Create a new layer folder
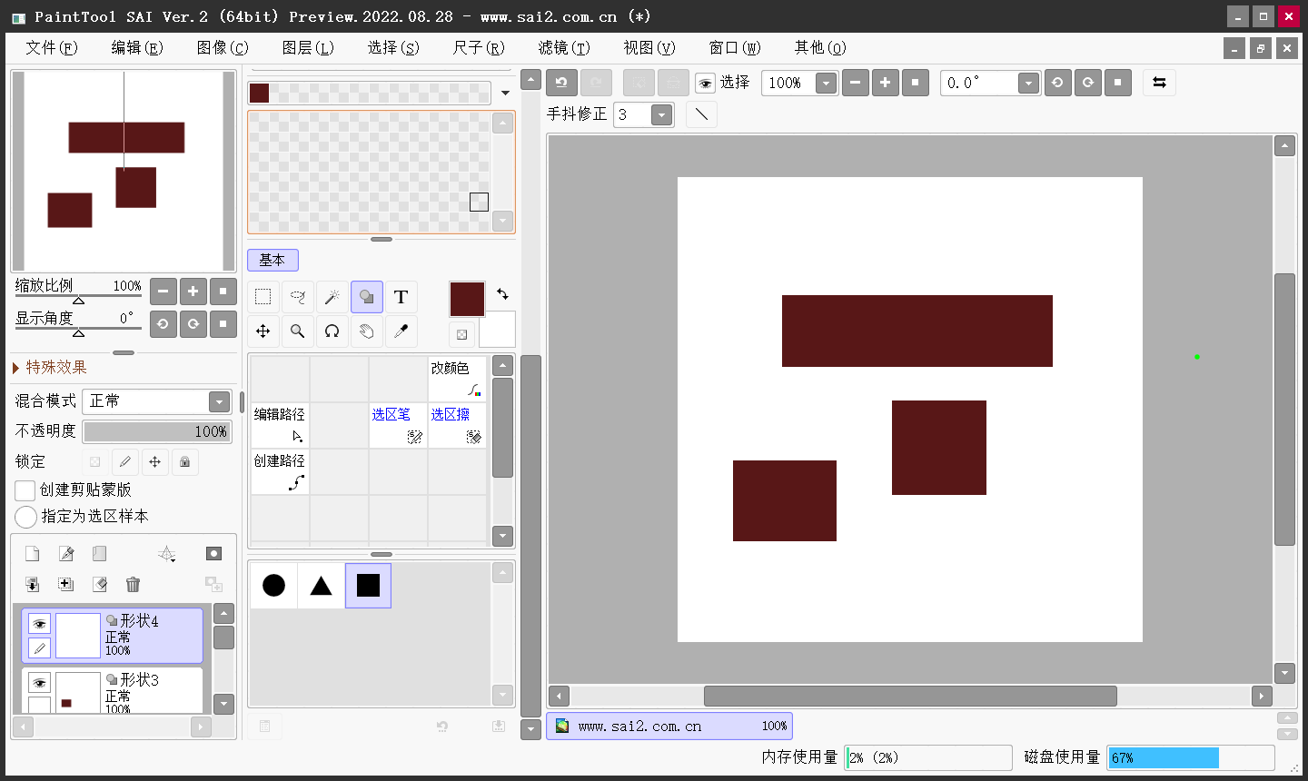This screenshot has height=781, width=1308. pos(99,553)
